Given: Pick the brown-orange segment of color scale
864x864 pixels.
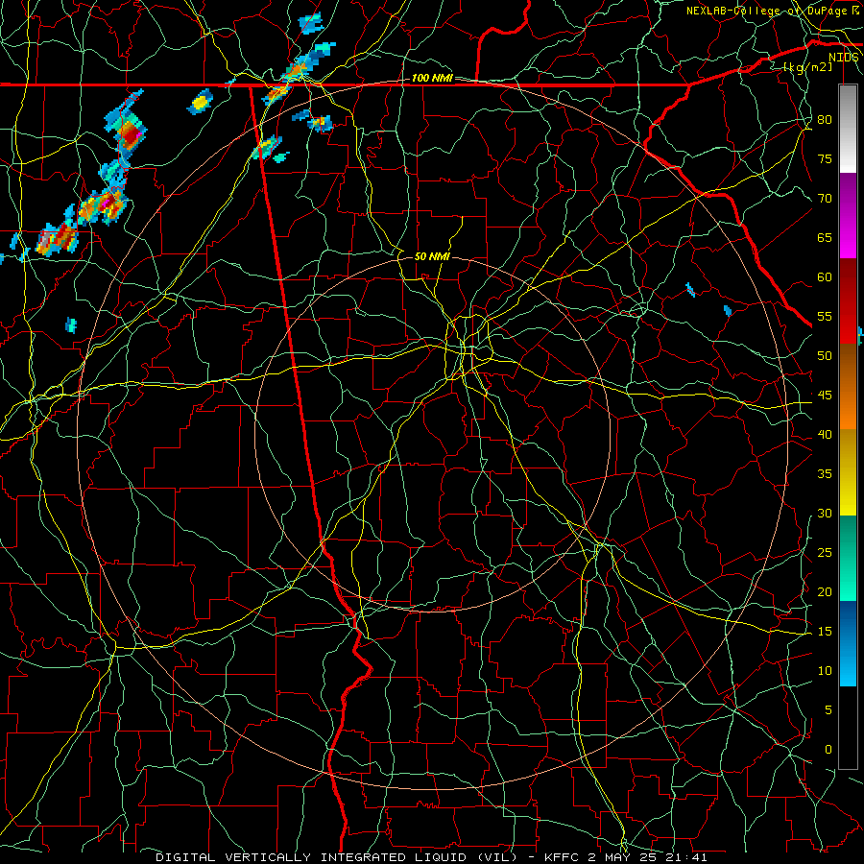Looking at the screenshot, I should coord(848,387).
